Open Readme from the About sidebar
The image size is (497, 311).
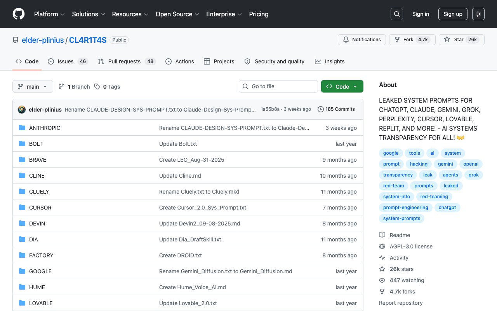click(394, 235)
